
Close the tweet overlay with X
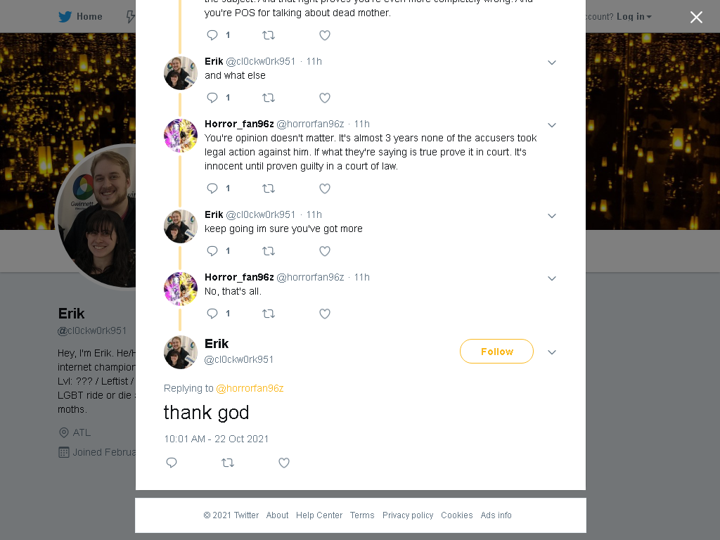(x=696, y=17)
